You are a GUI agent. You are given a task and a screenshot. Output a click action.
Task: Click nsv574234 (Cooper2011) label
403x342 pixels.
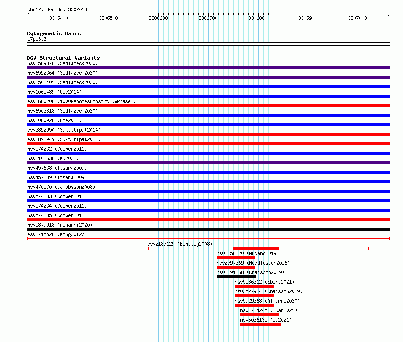(57, 206)
